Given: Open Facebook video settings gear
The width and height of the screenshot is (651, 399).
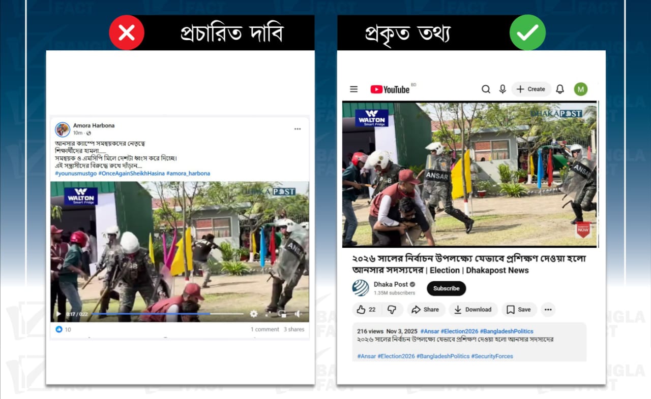Looking at the screenshot, I should coord(253,314).
